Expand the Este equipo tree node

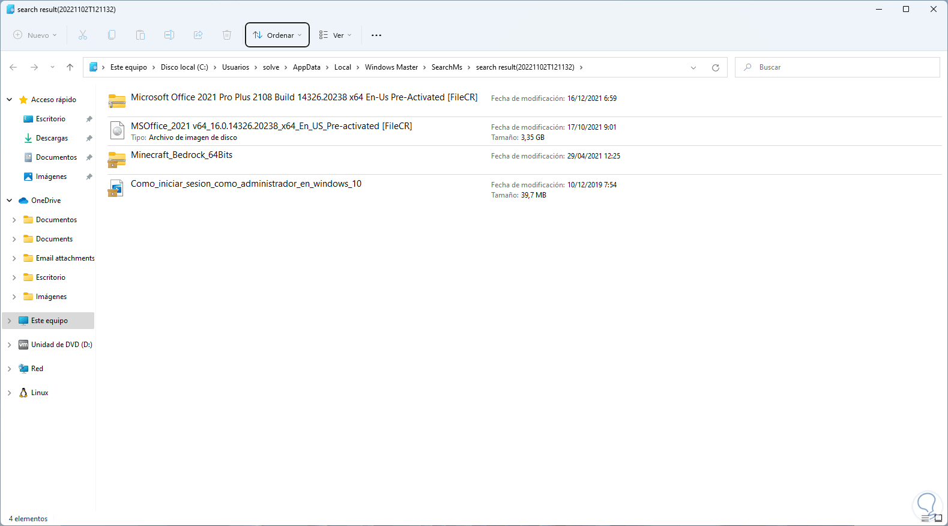click(x=10, y=321)
